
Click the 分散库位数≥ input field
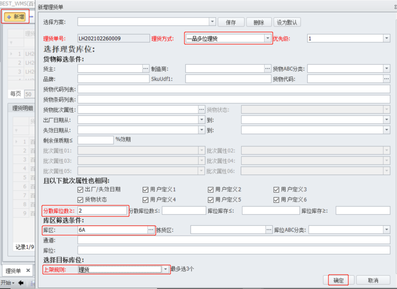102,211
